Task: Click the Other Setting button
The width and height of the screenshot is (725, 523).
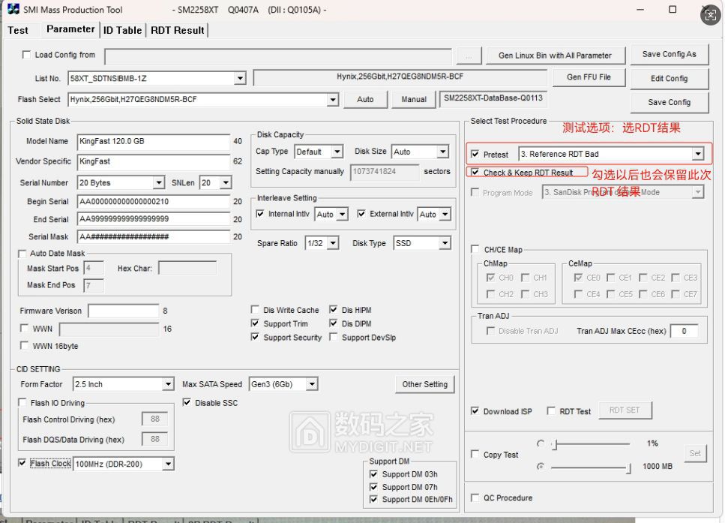Action: tap(424, 384)
